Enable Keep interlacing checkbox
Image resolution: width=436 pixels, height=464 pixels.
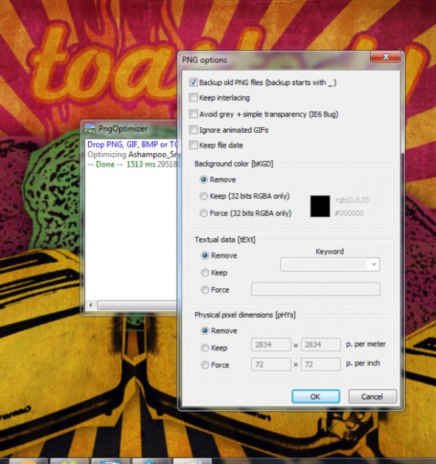point(193,97)
